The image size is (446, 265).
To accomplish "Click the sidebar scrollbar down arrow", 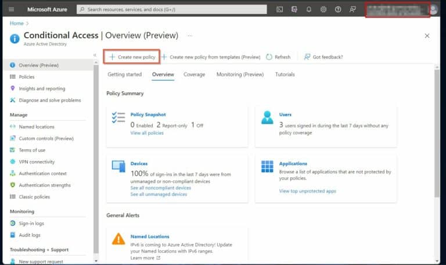I will [96, 261].
